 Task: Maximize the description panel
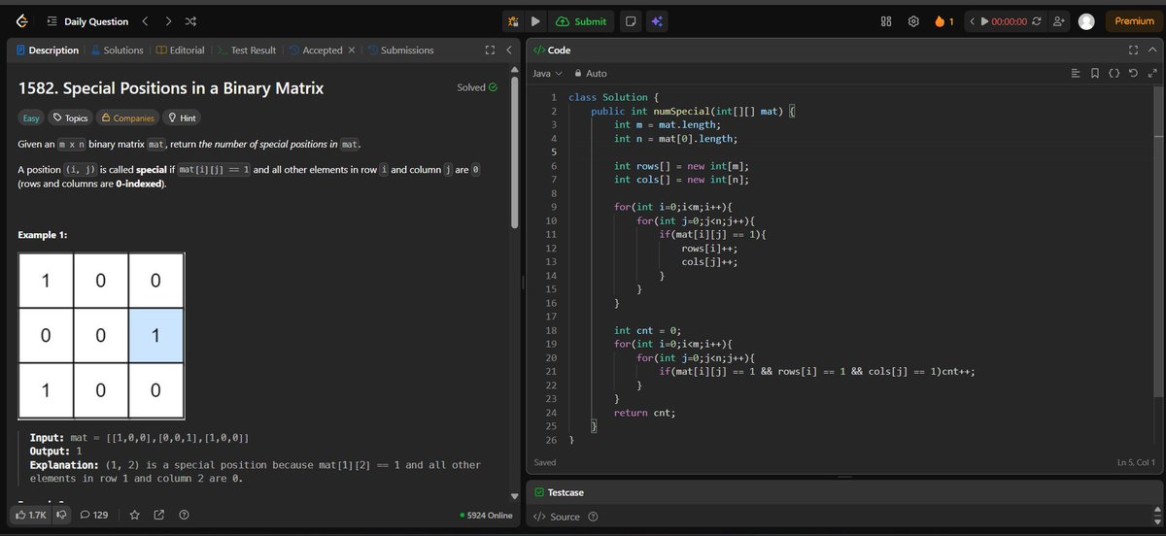[491, 50]
